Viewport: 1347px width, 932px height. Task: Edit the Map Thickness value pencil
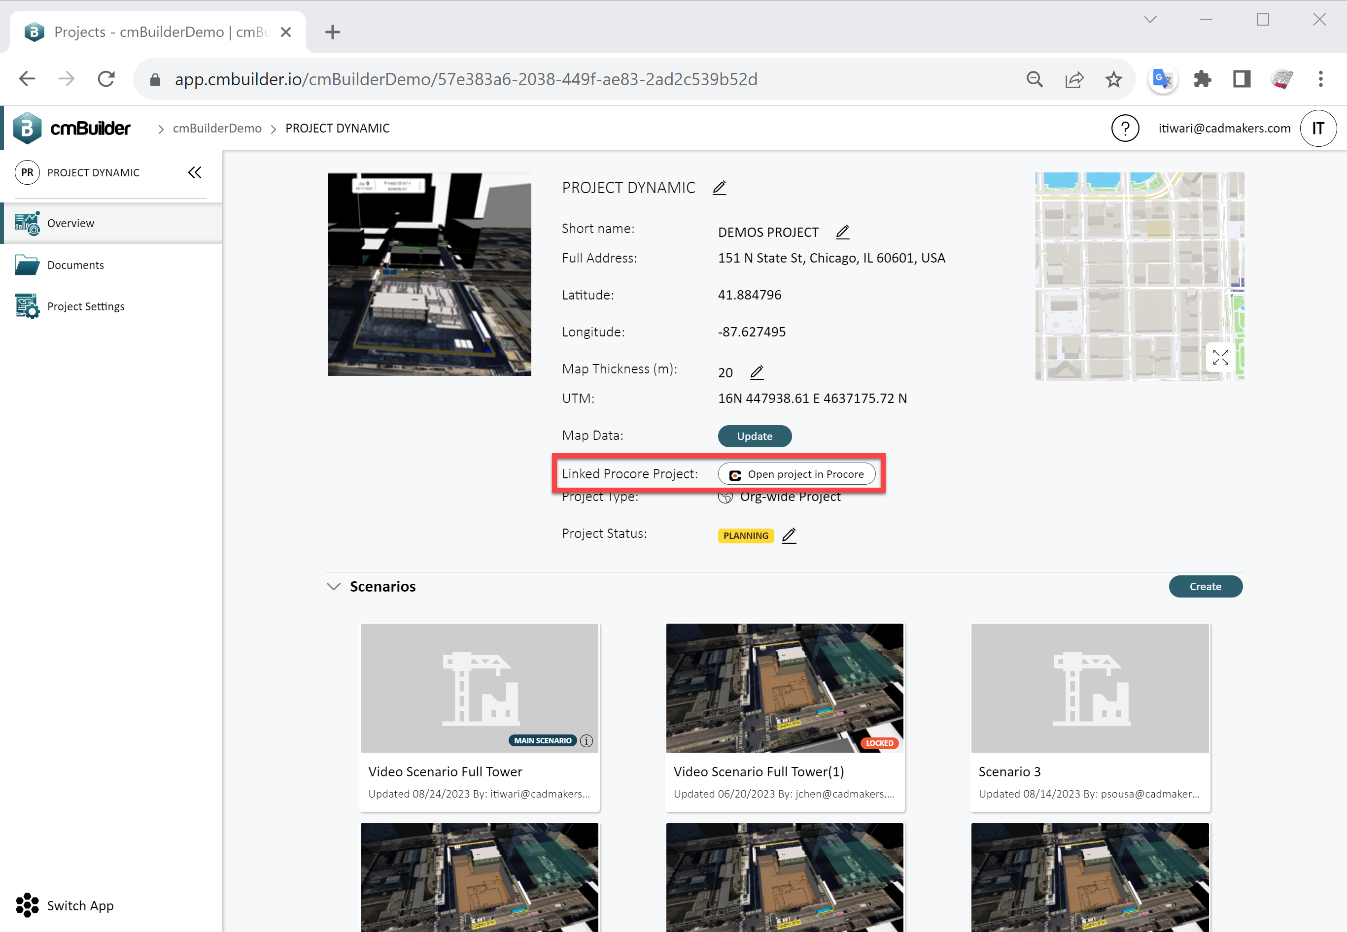point(757,372)
